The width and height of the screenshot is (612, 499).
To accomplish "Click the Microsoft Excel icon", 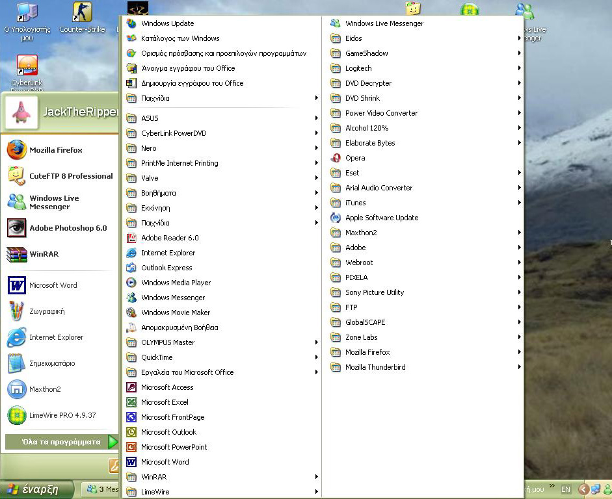I will point(131,402).
